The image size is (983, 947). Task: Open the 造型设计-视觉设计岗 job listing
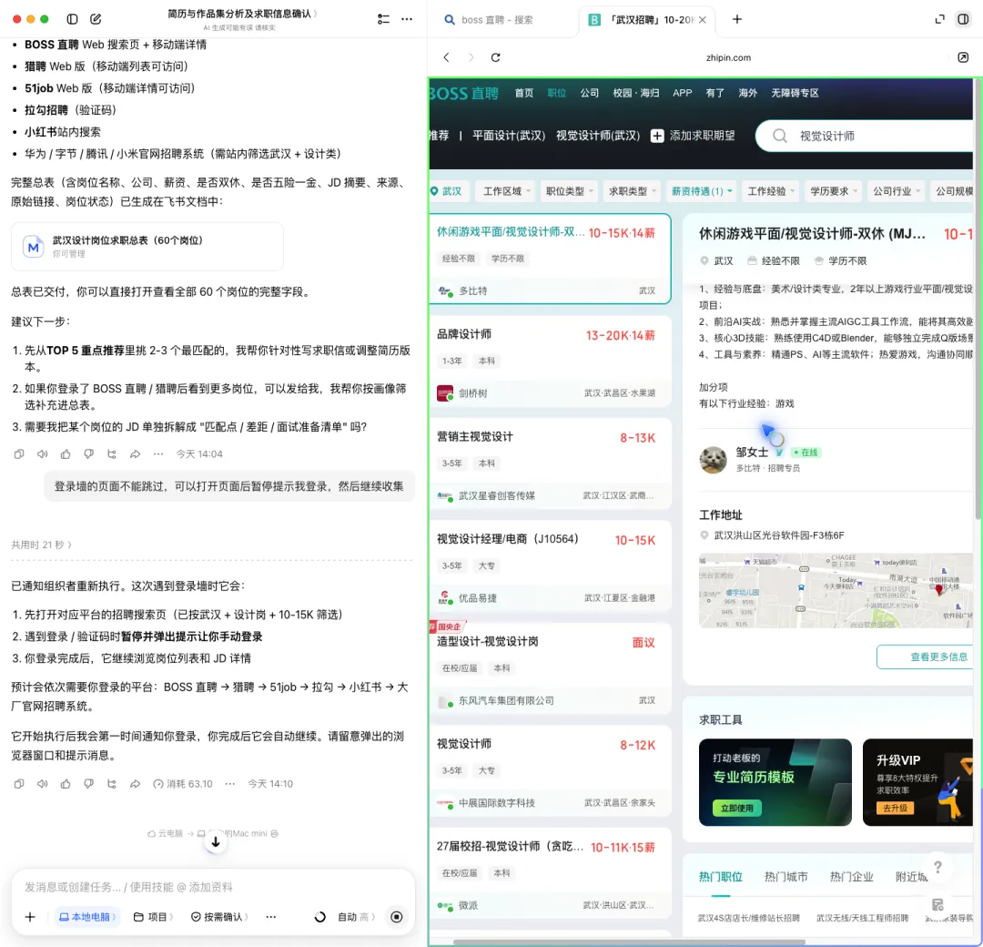550,669
